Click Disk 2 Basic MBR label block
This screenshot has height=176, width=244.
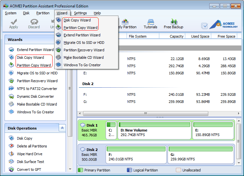[92, 155]
